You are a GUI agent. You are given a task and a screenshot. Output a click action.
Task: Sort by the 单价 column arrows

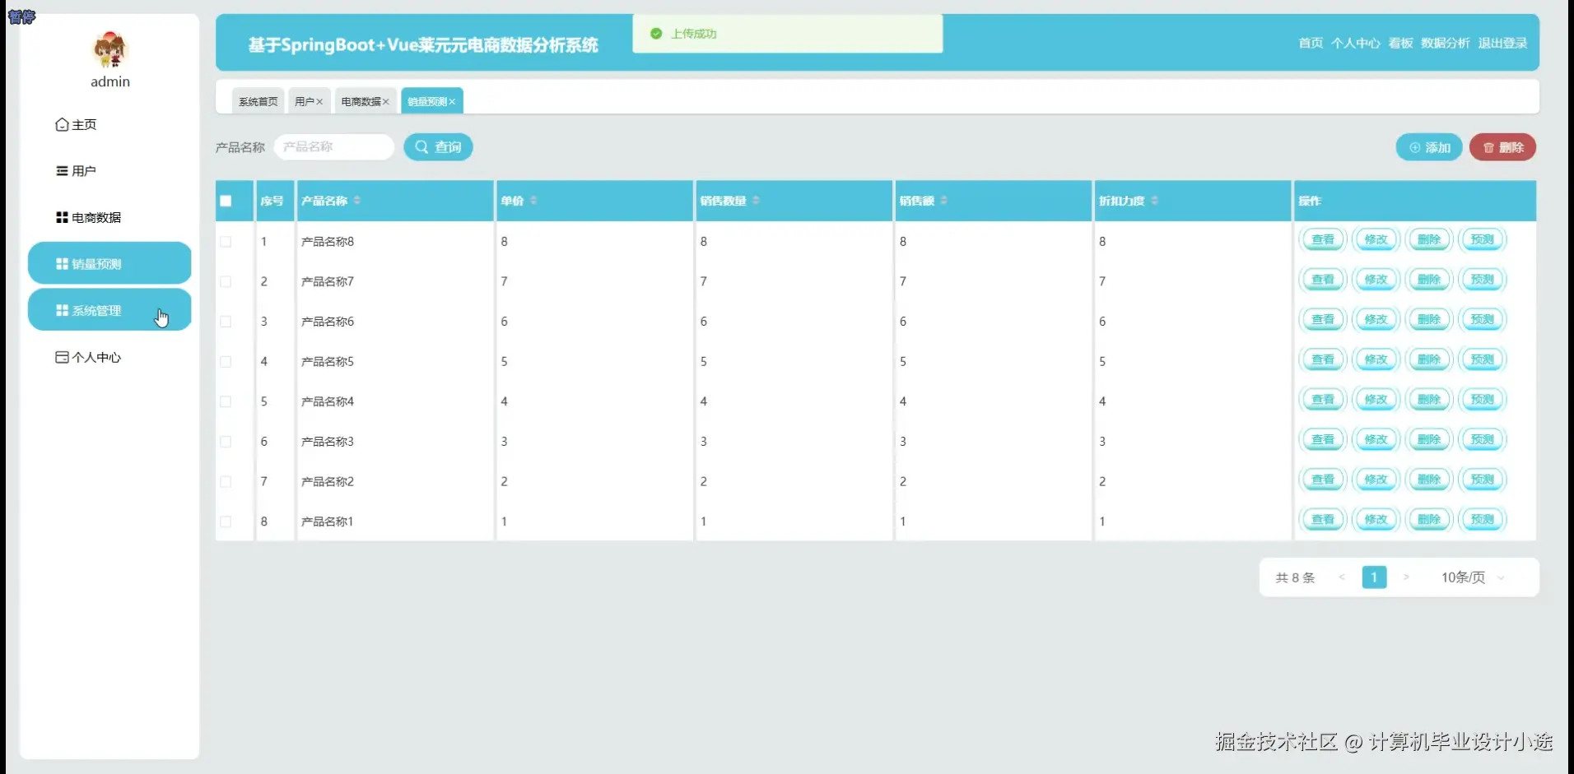coord(533,201)
